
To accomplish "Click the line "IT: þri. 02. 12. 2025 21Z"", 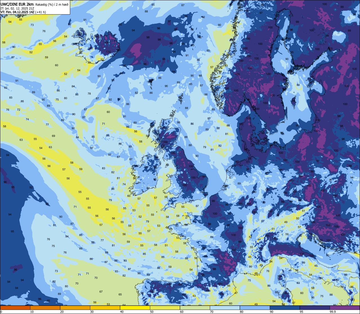I will tap(17, 8).
